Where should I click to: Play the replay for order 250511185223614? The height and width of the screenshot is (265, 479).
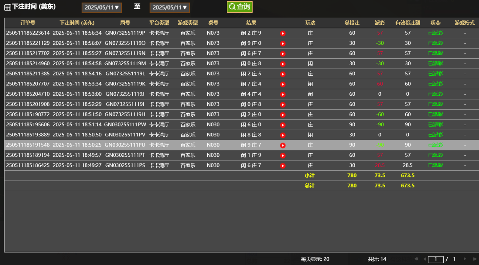pos(283,33)
